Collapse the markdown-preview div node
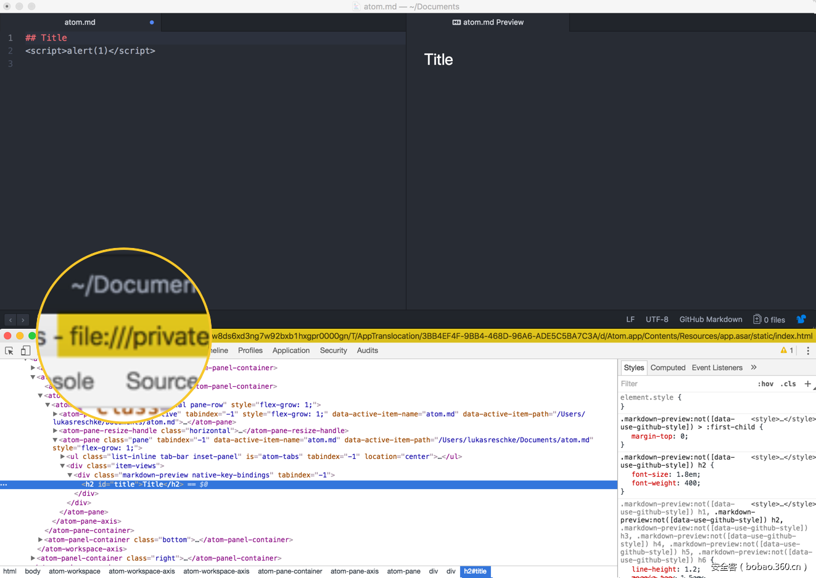 coord(70,475)
